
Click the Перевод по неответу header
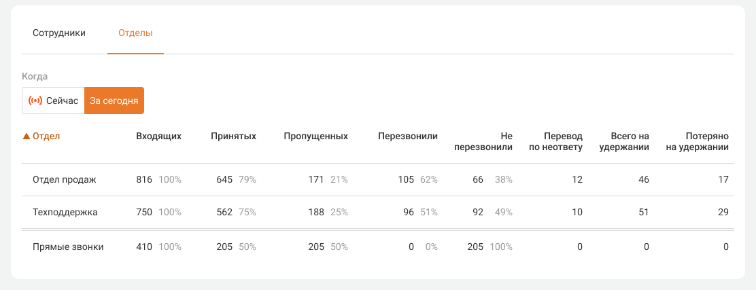pyautogui.click(x=555, y=141)
